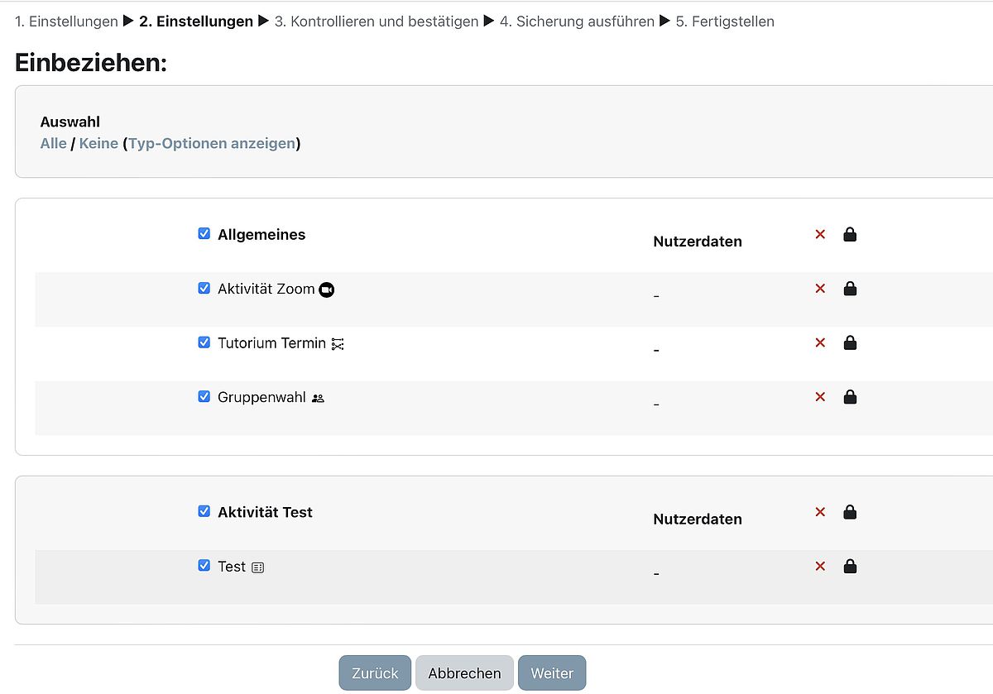
Task: Click the lock icon in the Gruppenwahl row
Action: pos(850,397)
